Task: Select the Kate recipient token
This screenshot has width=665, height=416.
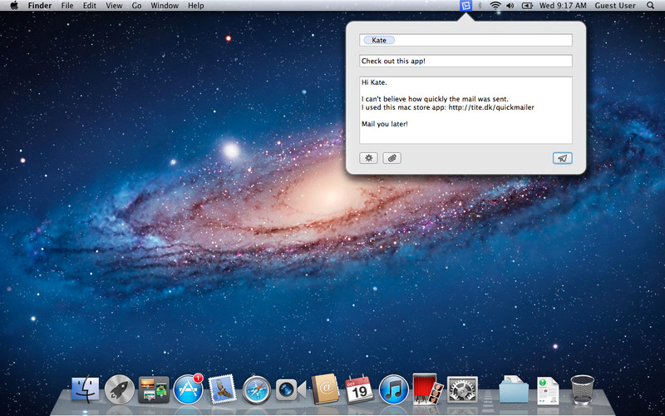Action: pyautogui.click(x=379, y=40)
